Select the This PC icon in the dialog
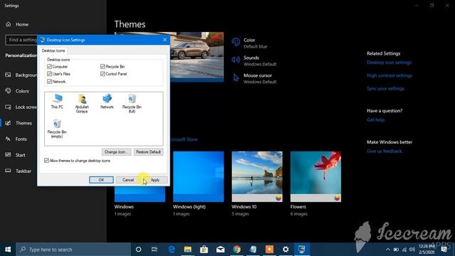This screenshot has width=455, height=256. coord(57,101)
